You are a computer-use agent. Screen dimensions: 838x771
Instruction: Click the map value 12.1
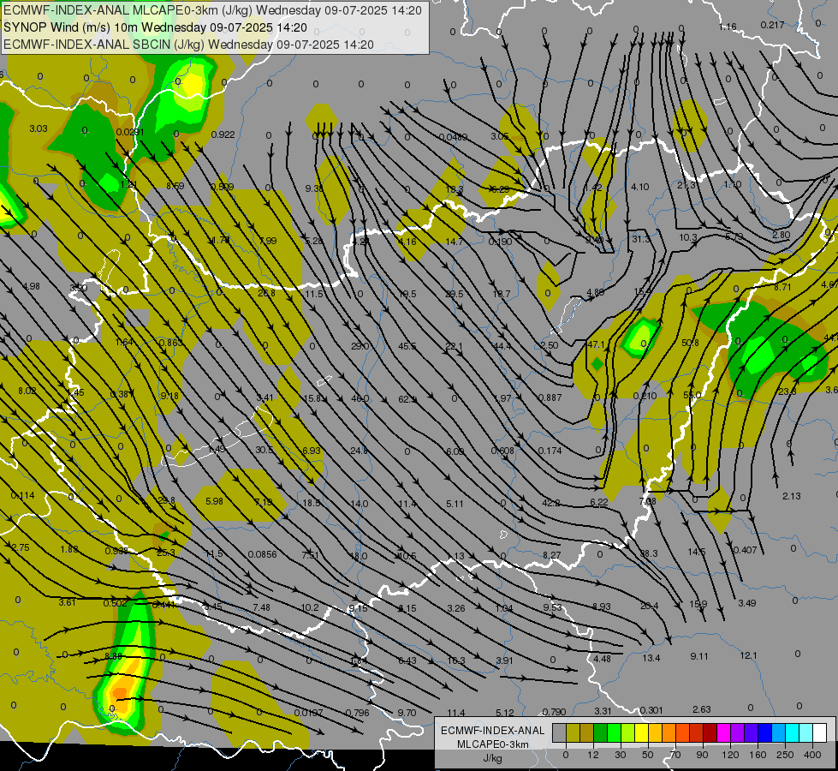748,654
